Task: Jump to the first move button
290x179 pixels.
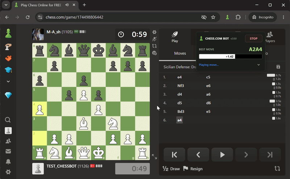Action: [174, 155]
